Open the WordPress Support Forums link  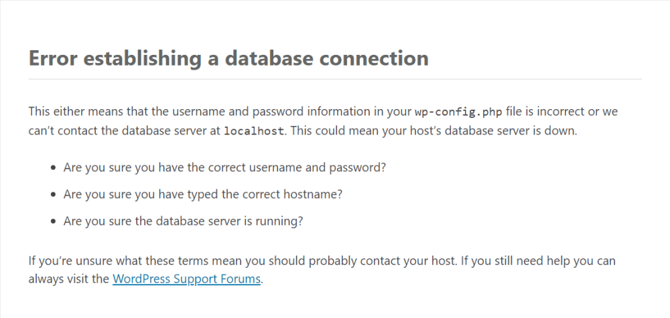pyautogui.click(x=186, y=279)
